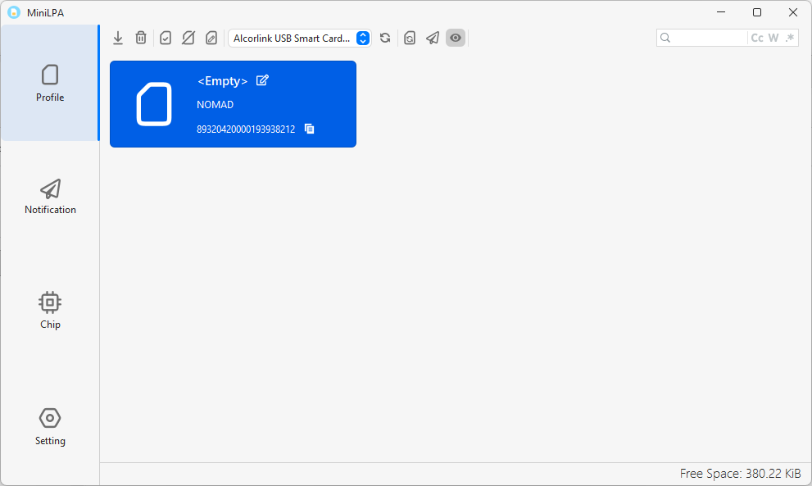Image resolution: width=812 pixels, height=486 pixels.
Task: Open the Notification tab in sidebar
Action: tap(50, 197)
